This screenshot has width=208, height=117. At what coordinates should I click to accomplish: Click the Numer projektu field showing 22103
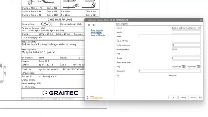pos(186,49)
